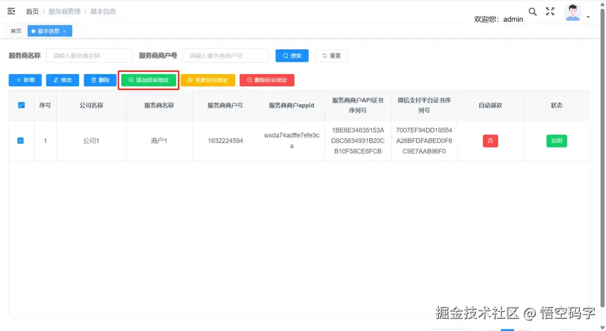Switch to the 首页 tab
The width and height of the screenshot is (606, 331).
(15, 31)
